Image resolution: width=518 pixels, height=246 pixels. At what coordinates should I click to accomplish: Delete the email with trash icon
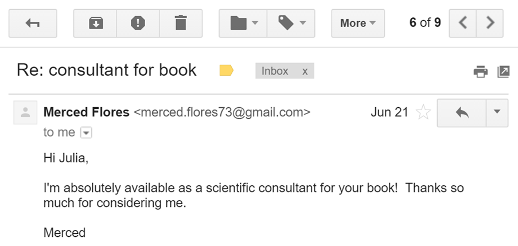181,23
